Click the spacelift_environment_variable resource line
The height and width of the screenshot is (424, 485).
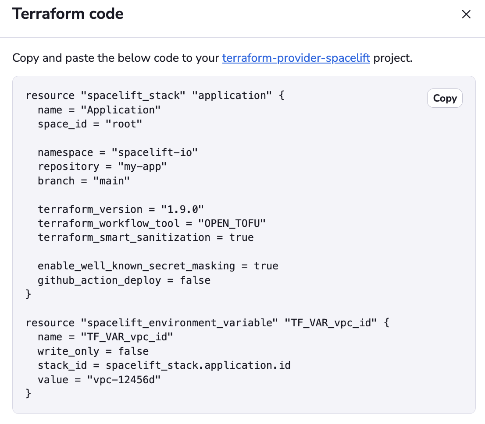click(207, 323)
